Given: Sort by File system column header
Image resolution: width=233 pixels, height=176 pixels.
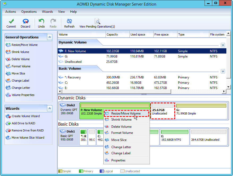Looking at the screenshot, I should tap(218, 34).
